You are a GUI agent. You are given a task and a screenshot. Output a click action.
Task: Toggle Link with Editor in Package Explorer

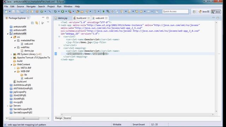(x=37, y=23)
